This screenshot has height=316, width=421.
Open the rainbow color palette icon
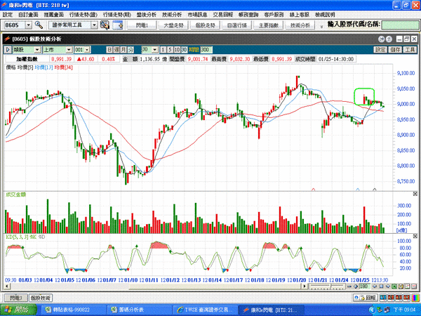415,298
